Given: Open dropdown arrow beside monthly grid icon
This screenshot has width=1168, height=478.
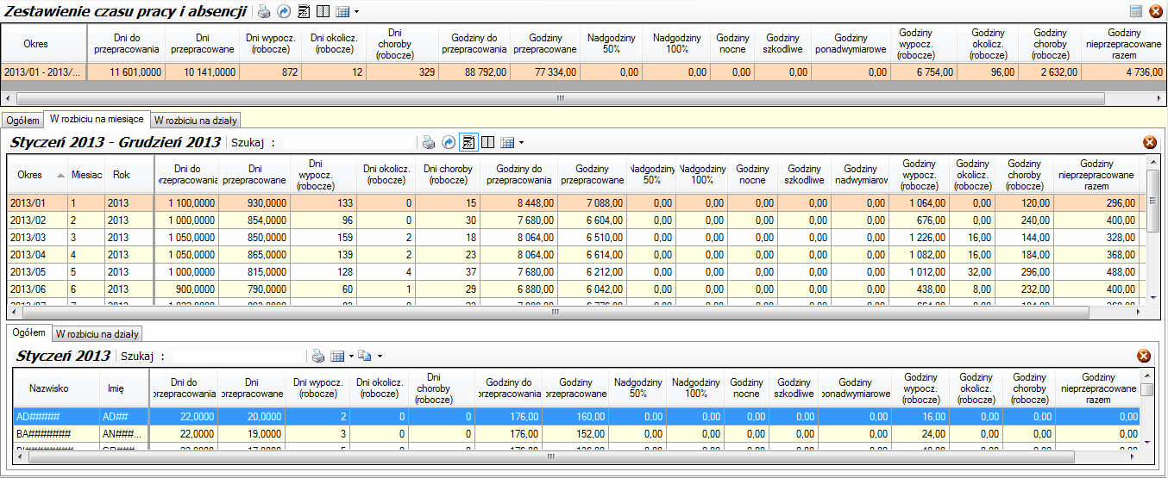Looking at the screenshot, I should (521, 142).
